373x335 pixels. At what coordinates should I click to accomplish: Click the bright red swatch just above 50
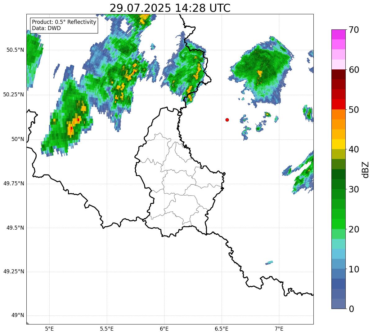[x=338, y=104]
